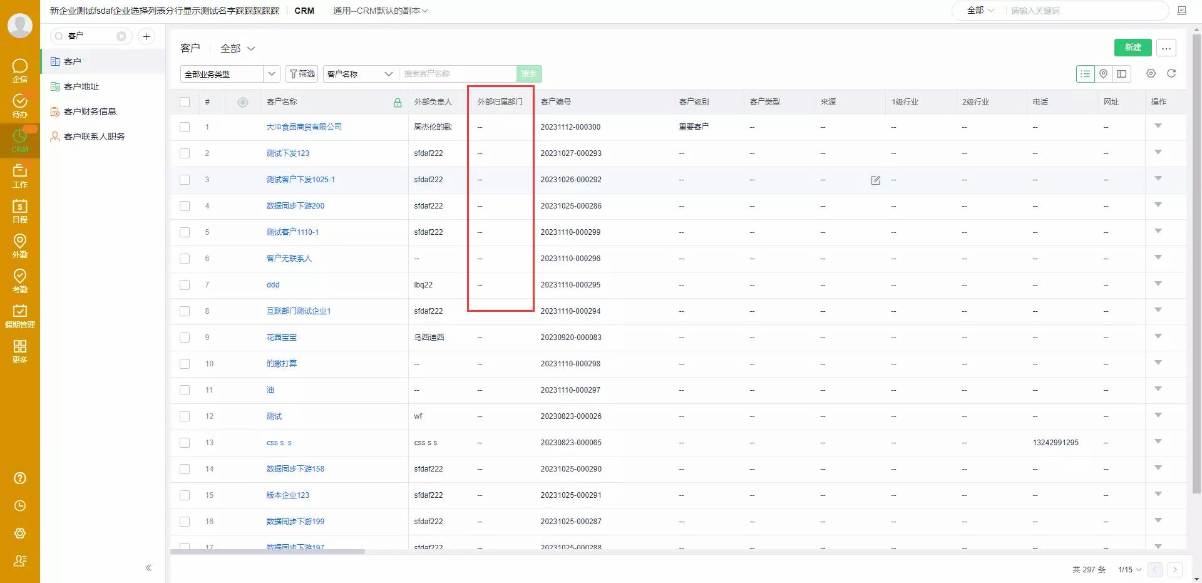The height and width of the screenshot is (583, 1202).
Task: Open customer 花园宝宝
Action: pos(282,338)
